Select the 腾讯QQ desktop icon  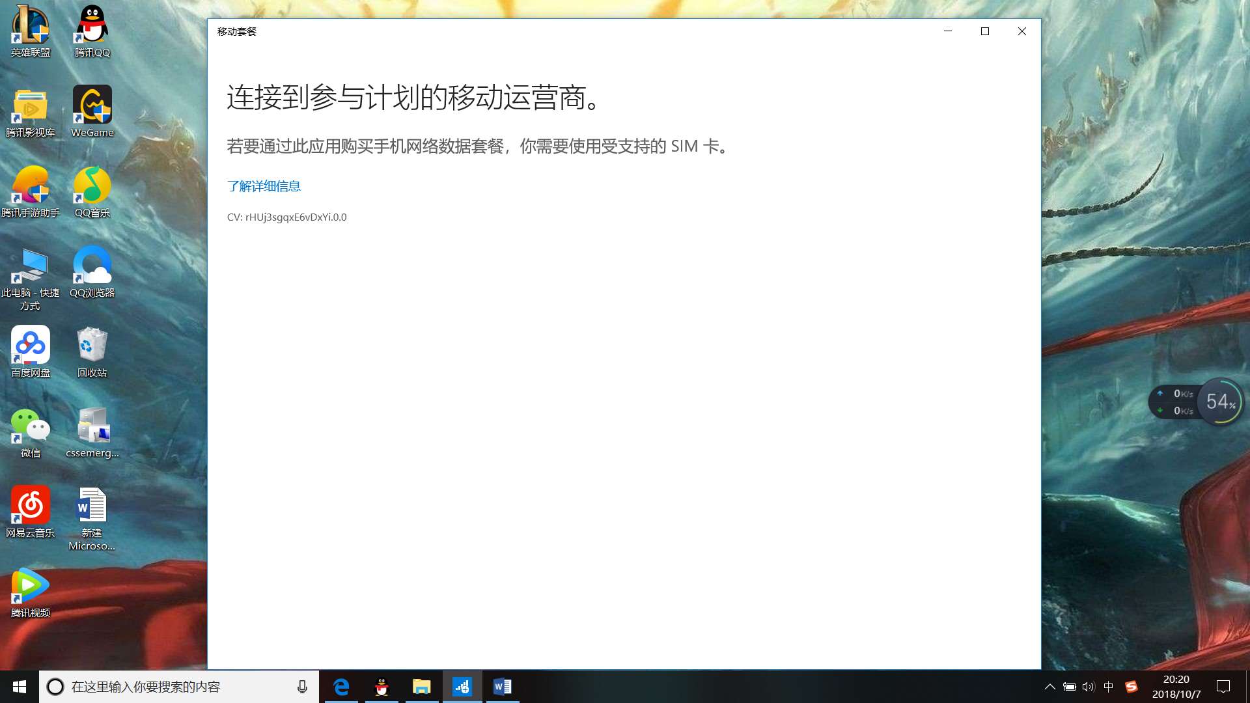click(x=92, y=31)
